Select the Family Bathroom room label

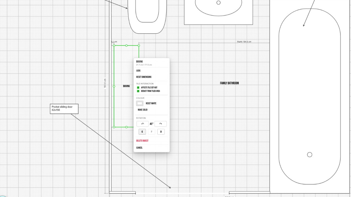tap(229, 83)
